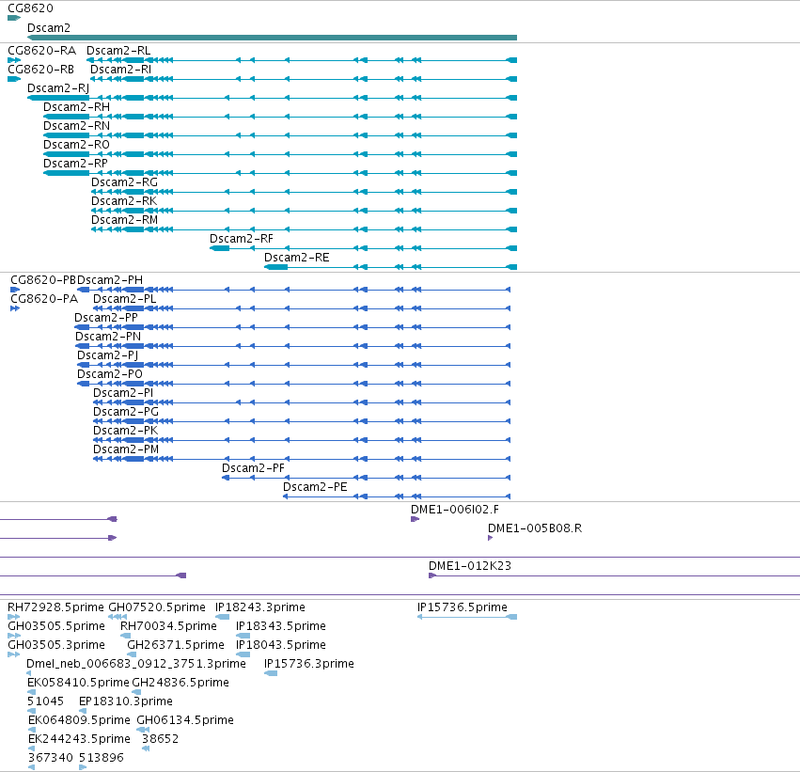This screenshot has height=772, width=800.
Task: Select the IP15736.5prime EST label
Action: point(463,607)
